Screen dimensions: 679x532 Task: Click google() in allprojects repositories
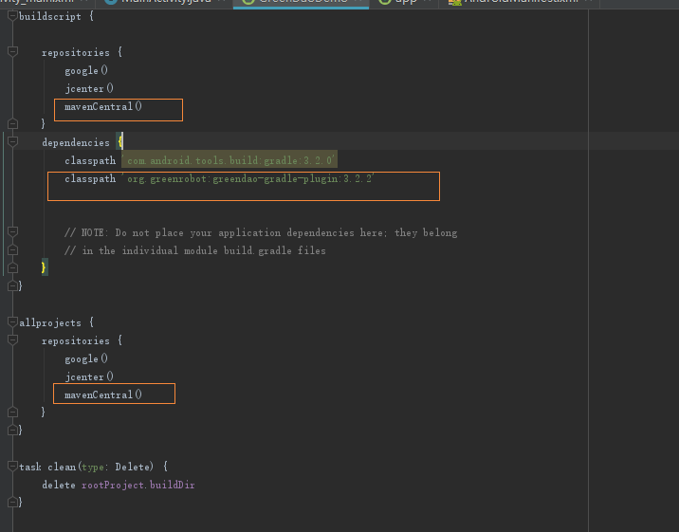click(x=86, y=358)
